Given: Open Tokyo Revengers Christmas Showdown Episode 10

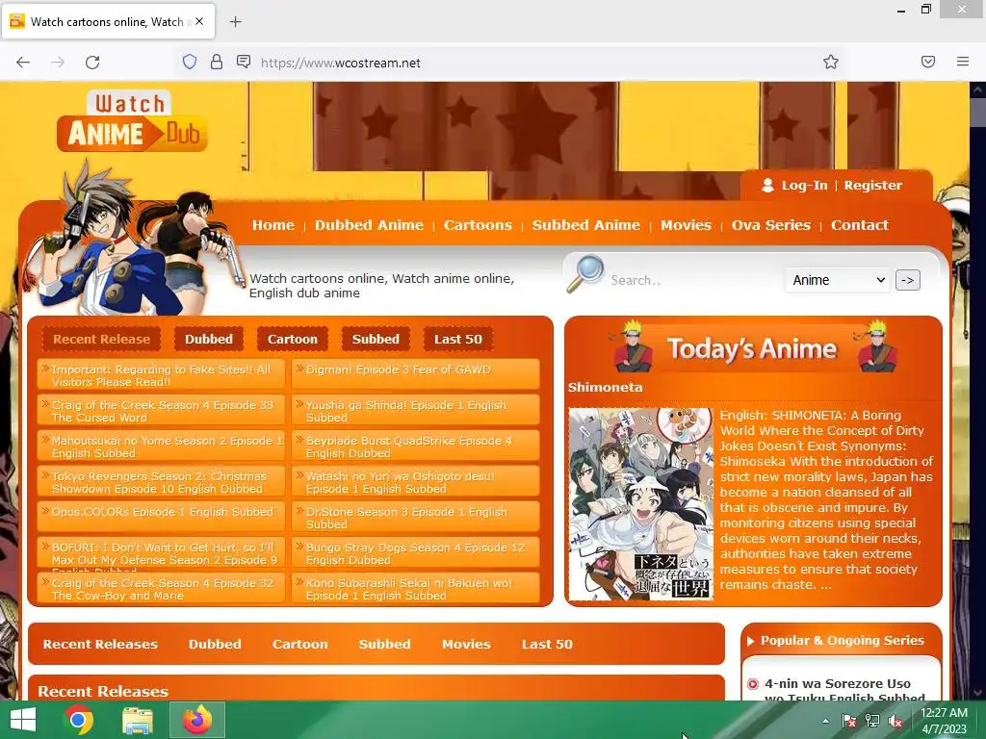Looking at the screenshot, I should 161,482.
